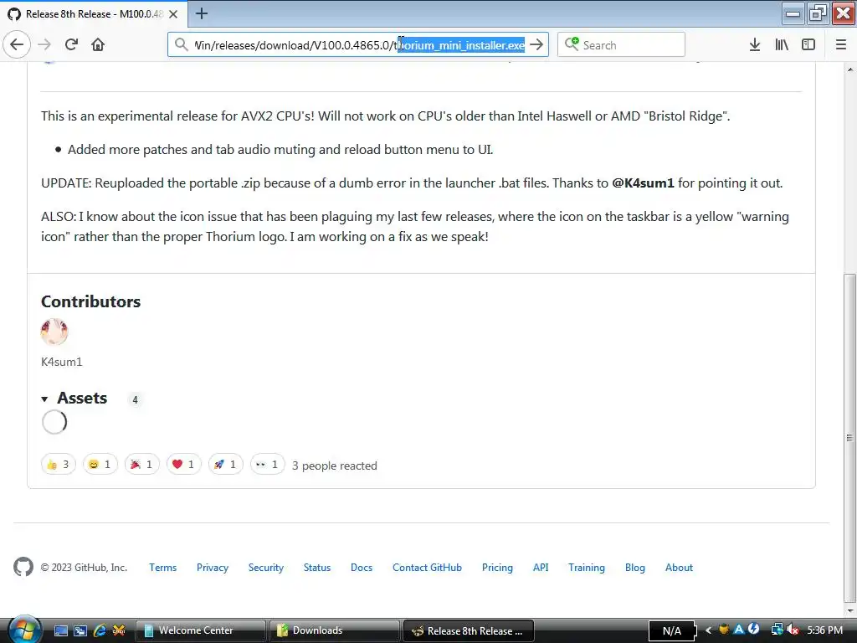Click the party popper reaction
This screenshot has width=857, height=643.
tap(141, 465)
